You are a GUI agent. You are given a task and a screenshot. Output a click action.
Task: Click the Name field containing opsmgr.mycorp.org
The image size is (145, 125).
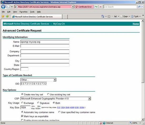pos(45,42)
